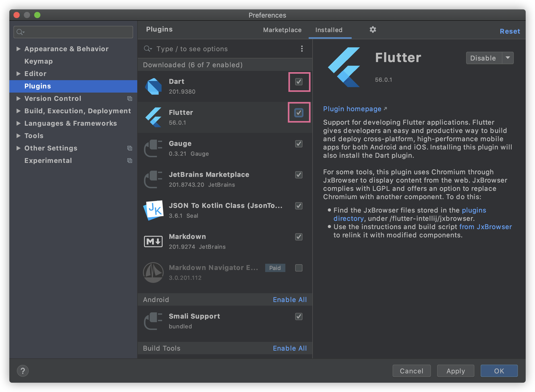Click the Apply button
The height and width of the screenshot is (392, 535).
[x=456, y=371]
